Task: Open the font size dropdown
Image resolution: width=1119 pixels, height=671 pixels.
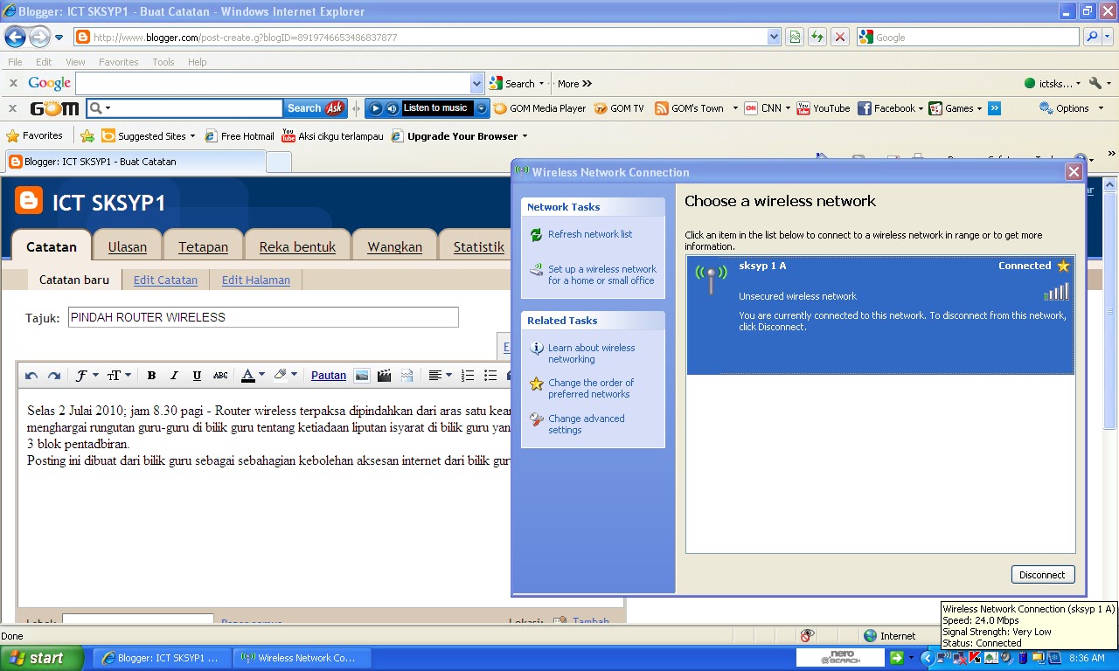Action: point(119,375)
